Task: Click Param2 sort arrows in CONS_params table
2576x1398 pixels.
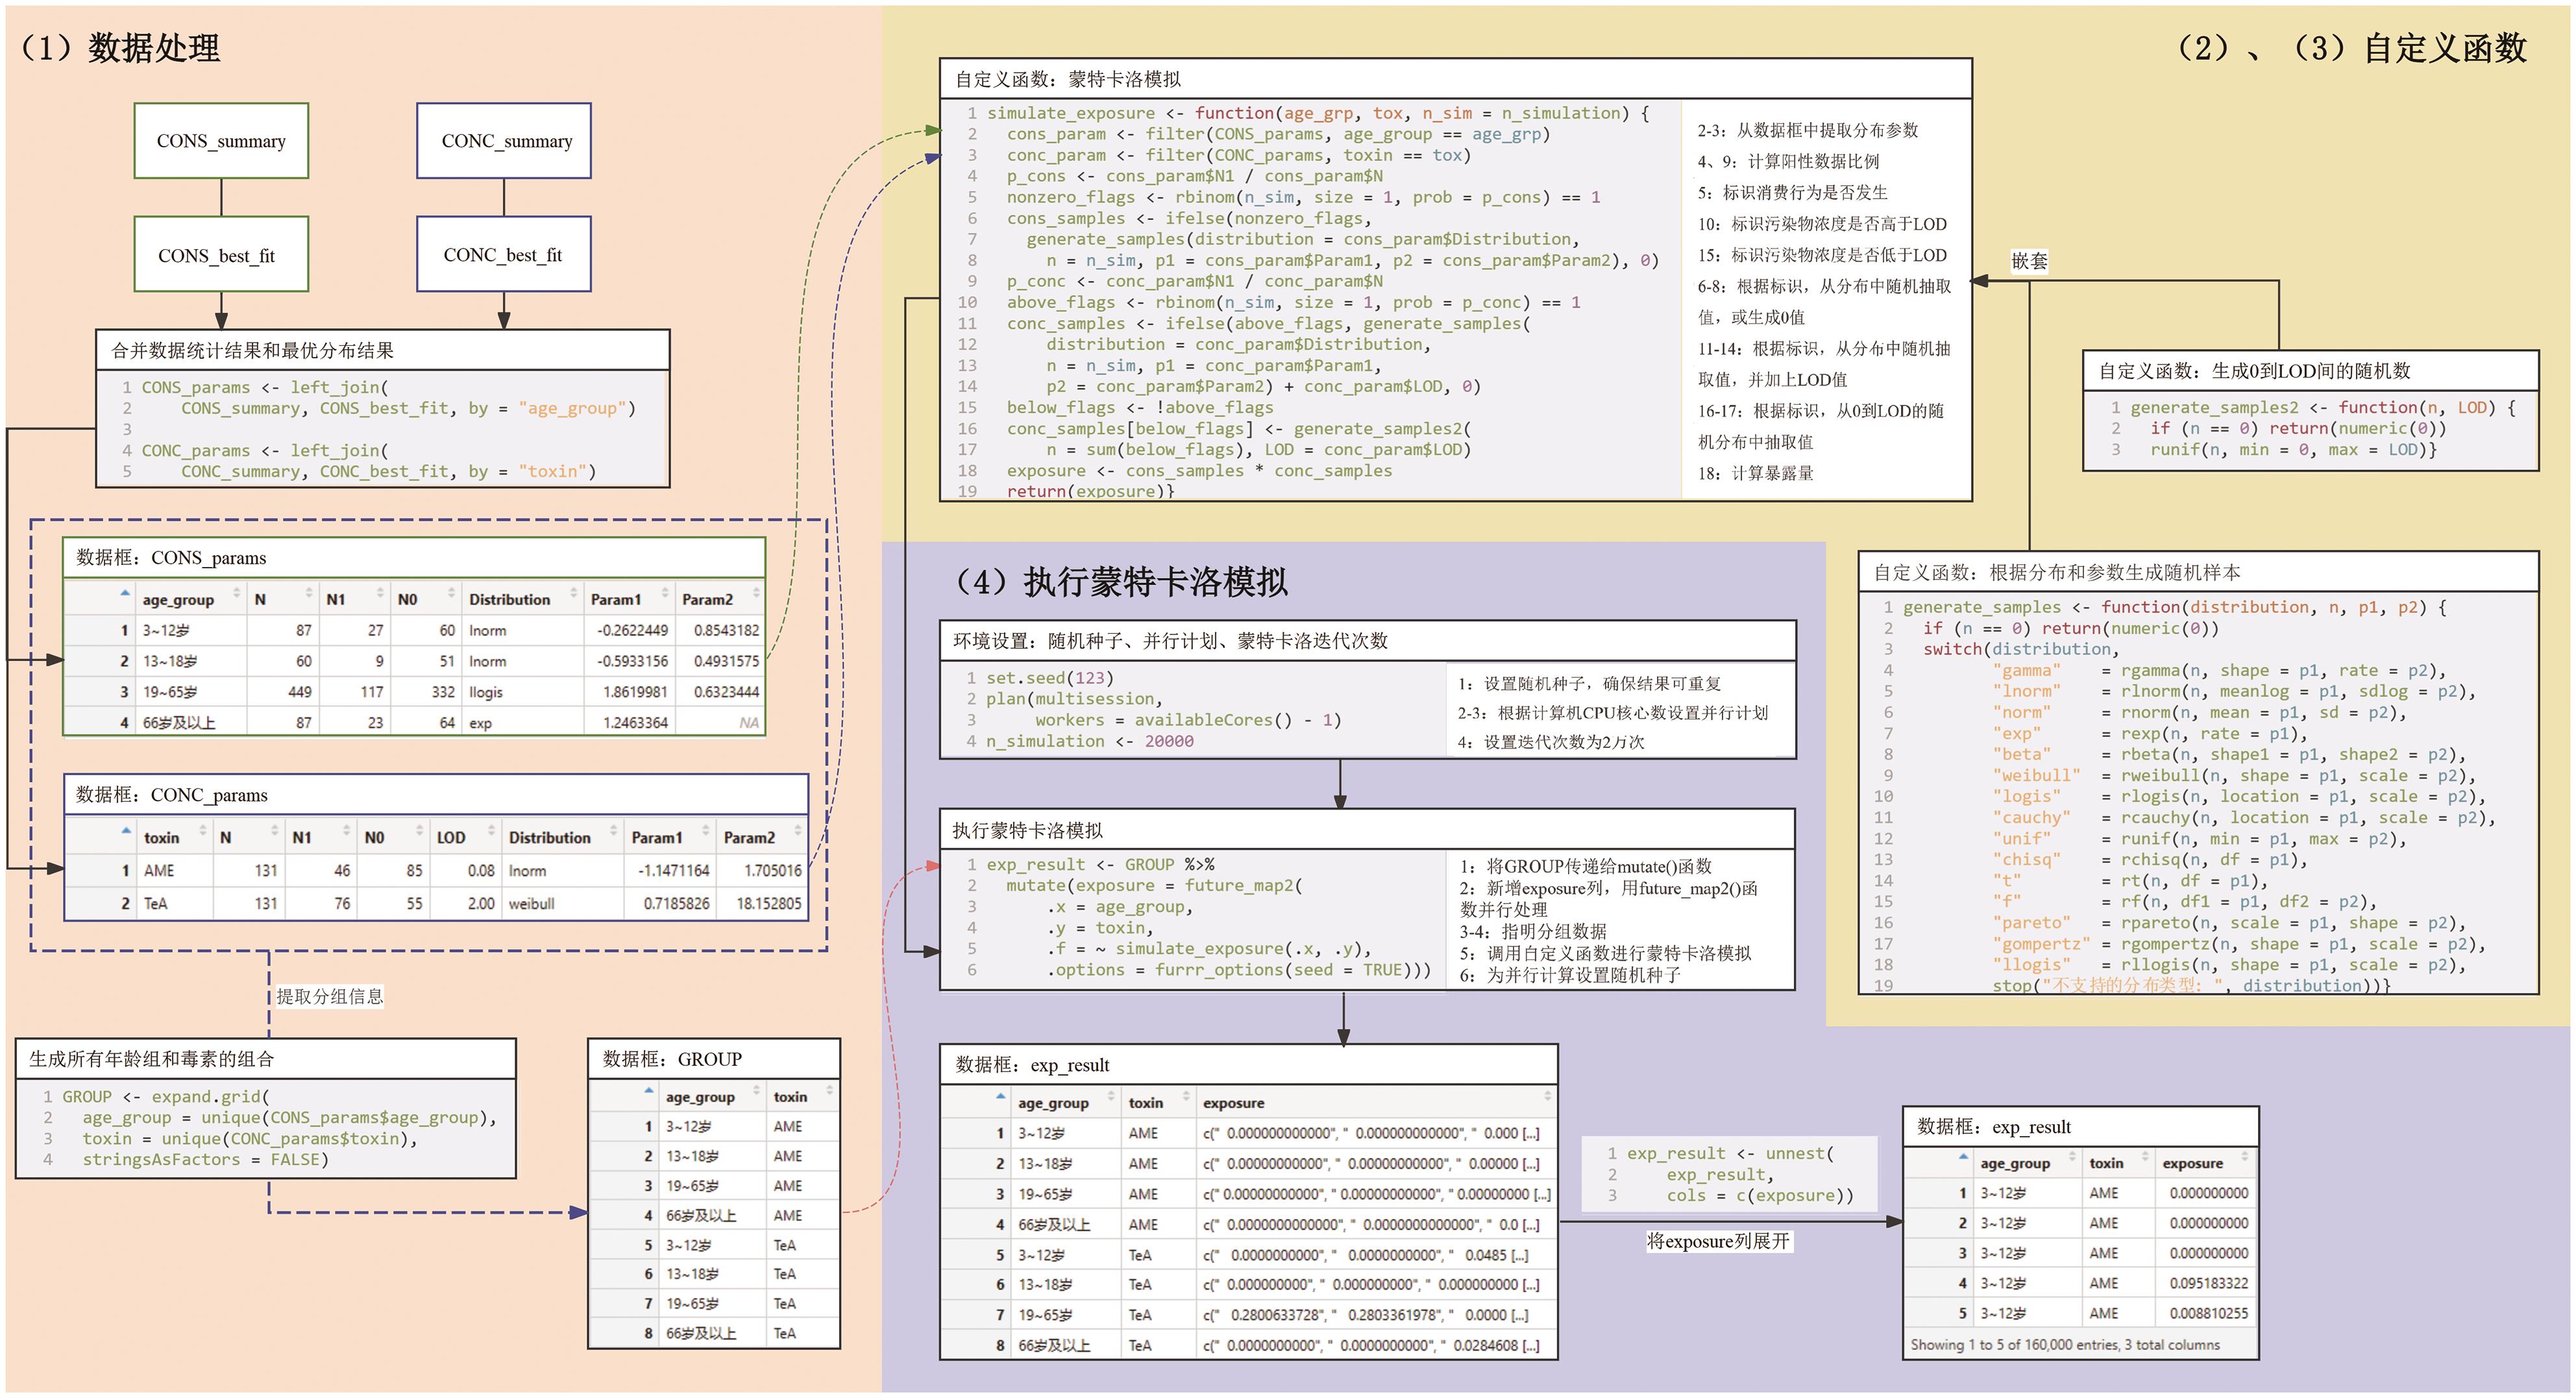Action: [x=756, y=594]
